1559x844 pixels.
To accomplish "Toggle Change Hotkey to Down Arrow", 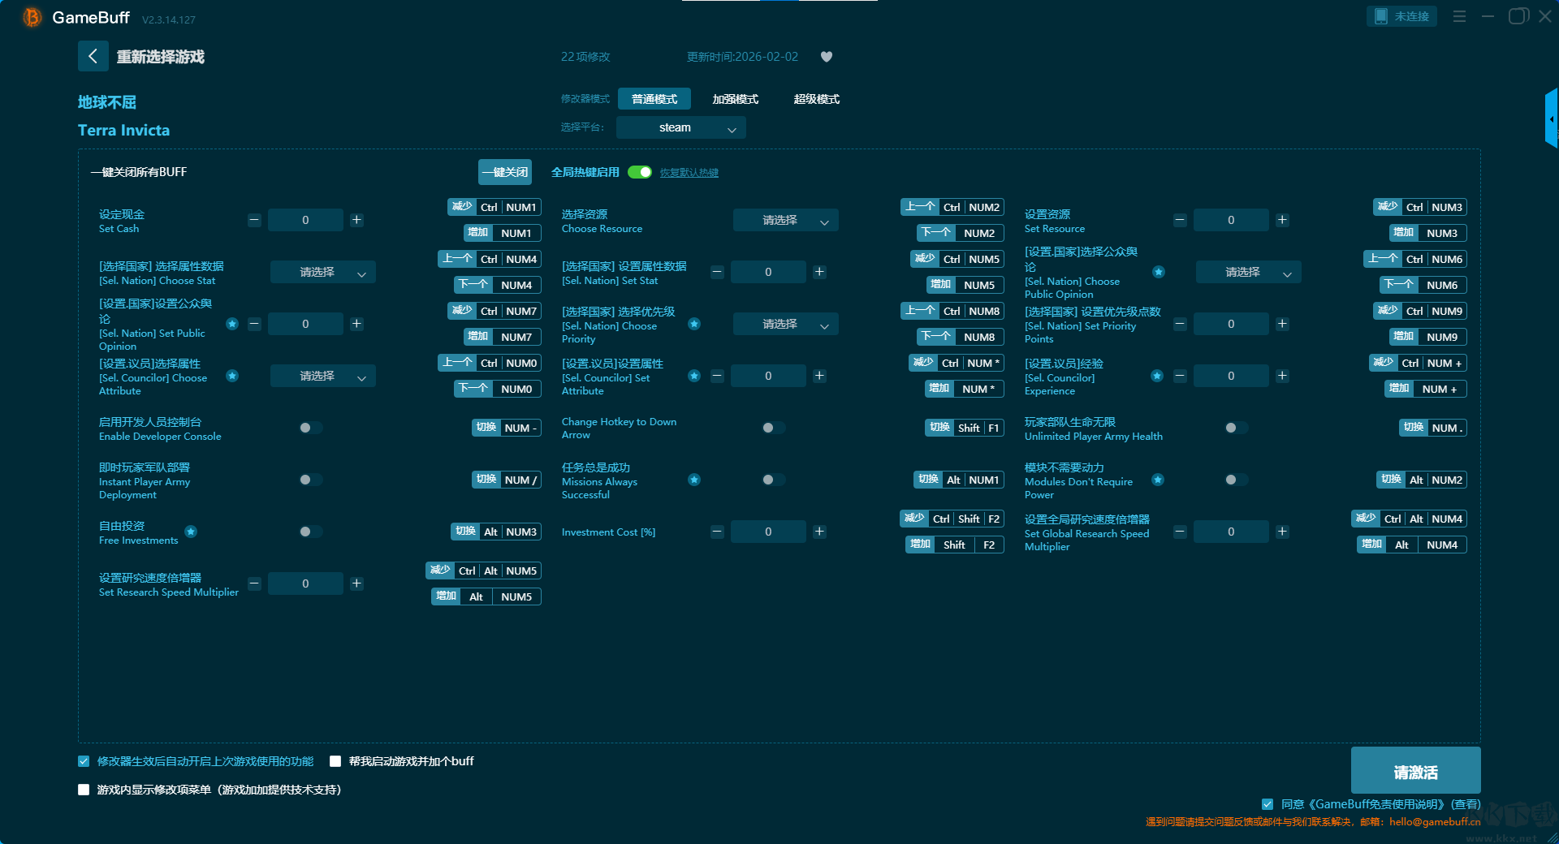I will (x=774, y=428).
